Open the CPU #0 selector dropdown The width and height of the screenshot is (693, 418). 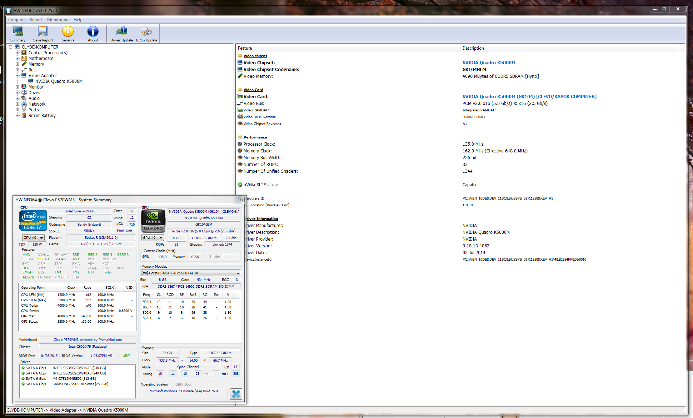click(33, 237)
